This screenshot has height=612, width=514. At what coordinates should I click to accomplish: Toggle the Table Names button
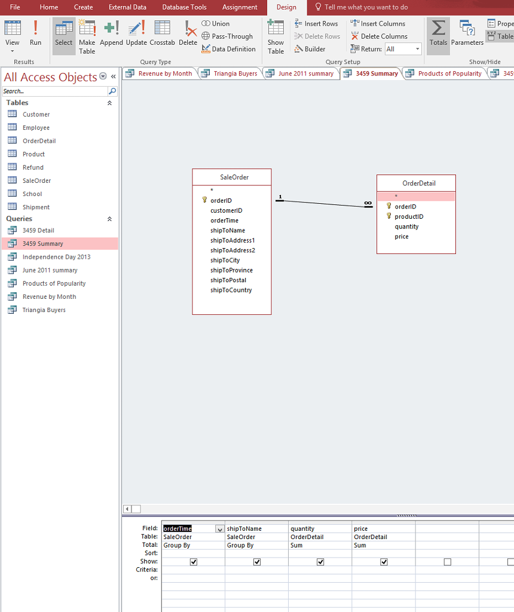click(x=500, y=36)
